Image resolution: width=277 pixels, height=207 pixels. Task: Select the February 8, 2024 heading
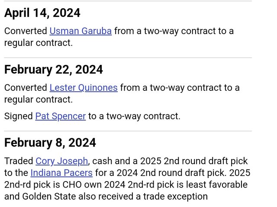[x=50, y=143]
